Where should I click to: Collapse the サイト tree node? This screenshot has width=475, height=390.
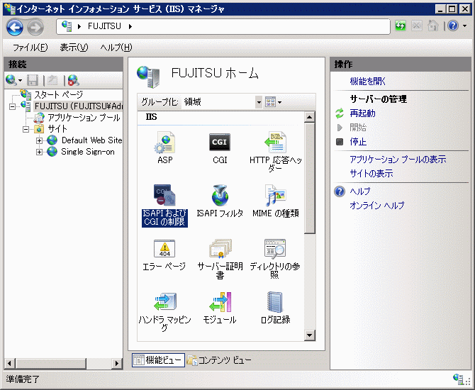pyautogui.click(x=26, y=129)
